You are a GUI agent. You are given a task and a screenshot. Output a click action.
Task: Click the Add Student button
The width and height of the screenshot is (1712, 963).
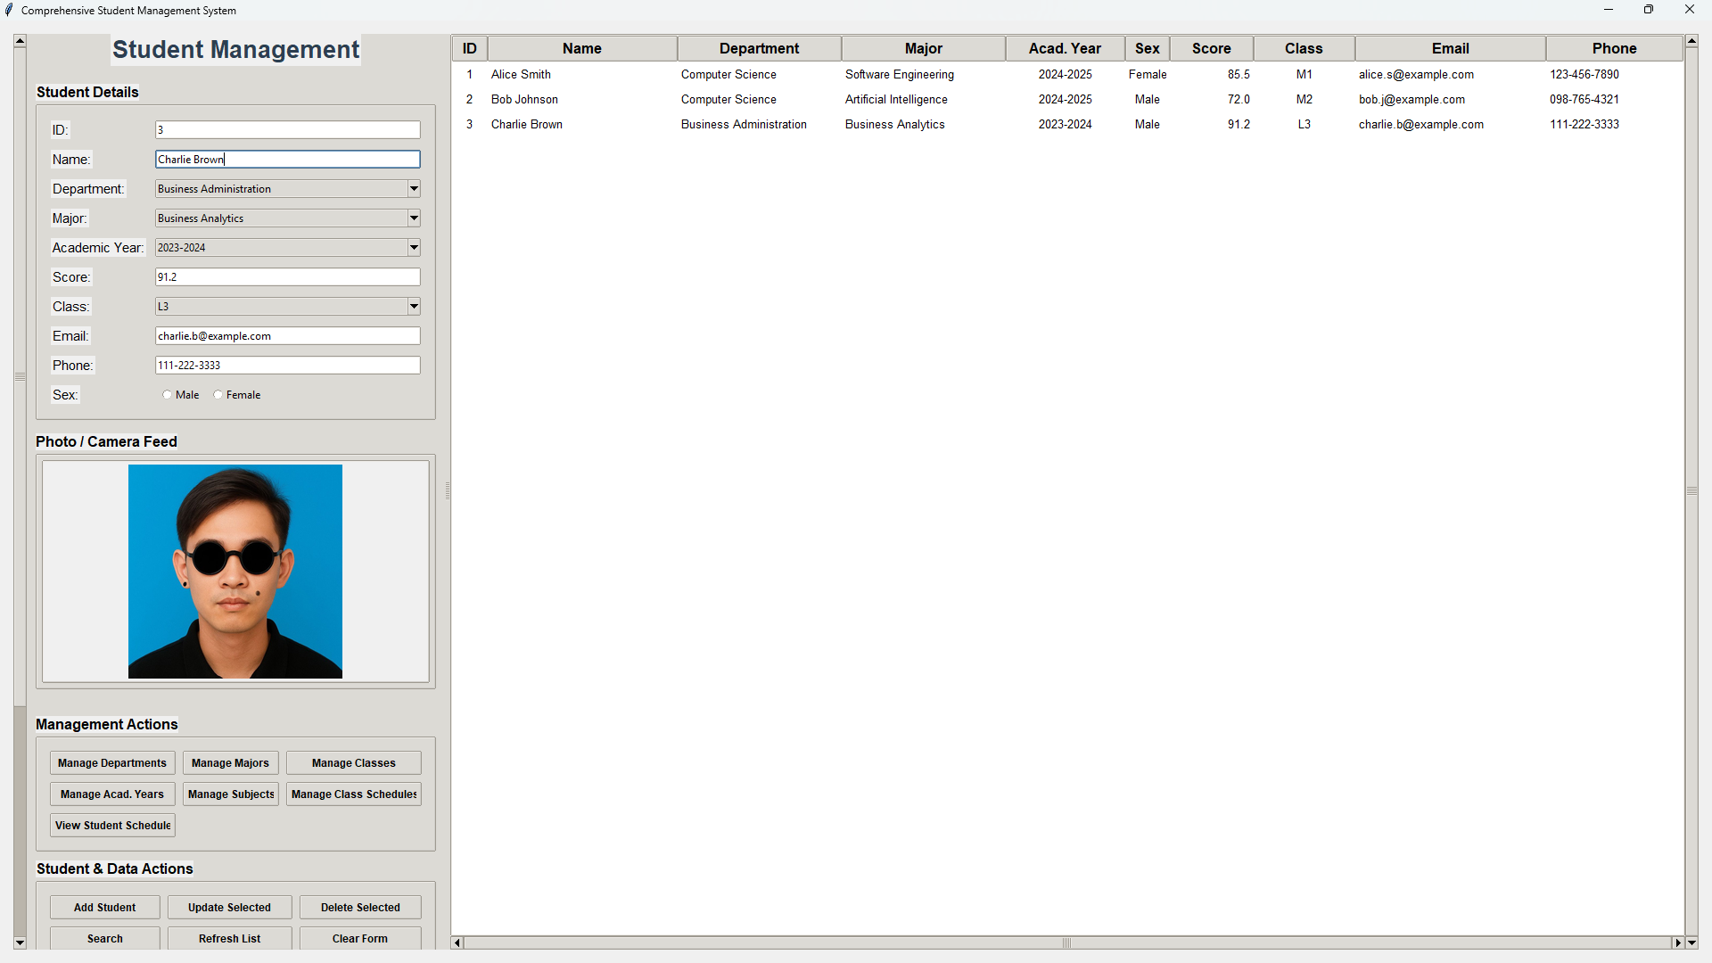tap(105, 908)
